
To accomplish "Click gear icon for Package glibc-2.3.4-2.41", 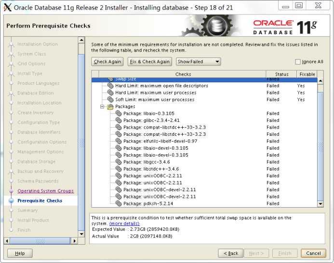I will click(119, 120).
